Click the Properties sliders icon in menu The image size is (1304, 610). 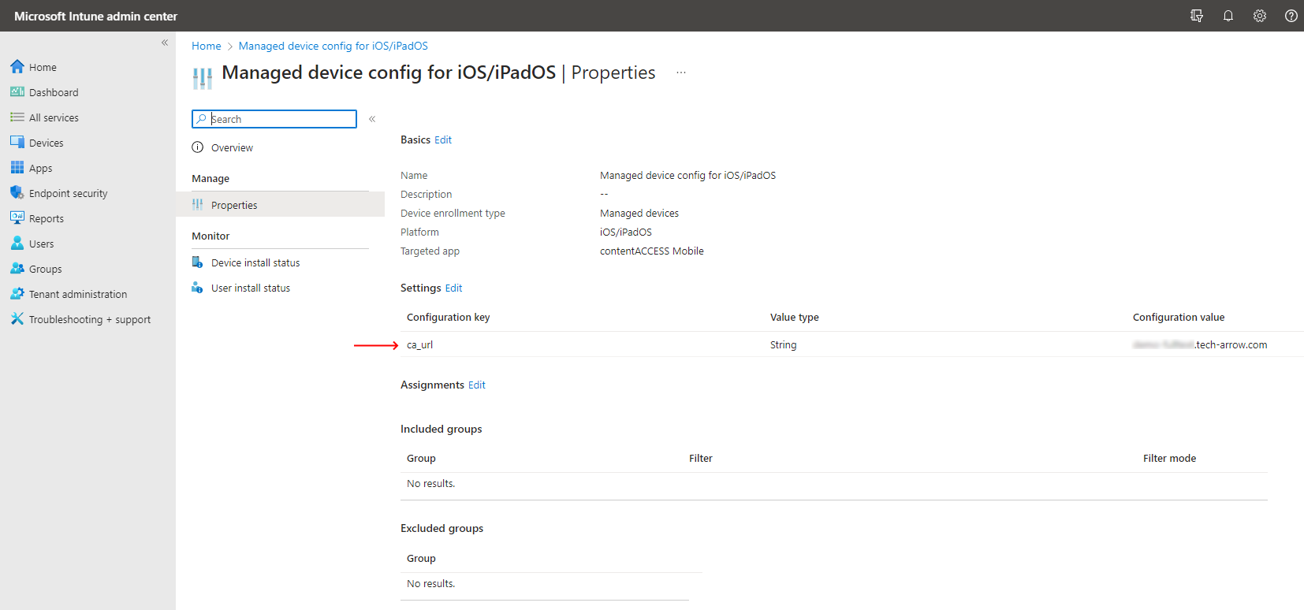tap(198, 205)
